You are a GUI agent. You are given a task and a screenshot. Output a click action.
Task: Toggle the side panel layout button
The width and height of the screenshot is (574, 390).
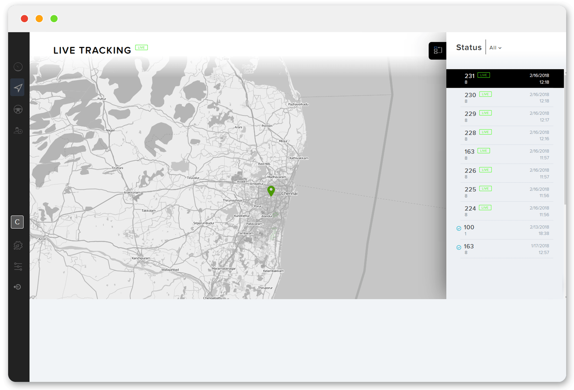[437, 51]
